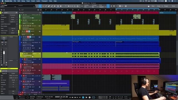
Task: Toggle Layers follow events checkbox
Action: tap(17, 24)
